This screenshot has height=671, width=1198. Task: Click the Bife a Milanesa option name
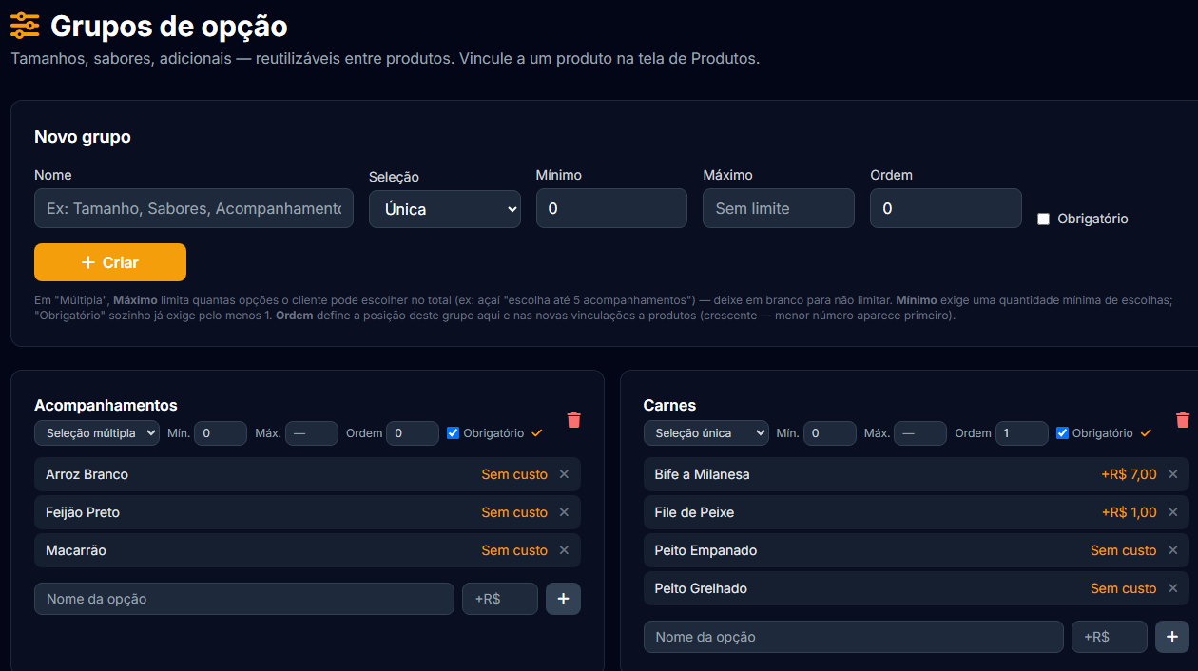(x=702, y=474)
